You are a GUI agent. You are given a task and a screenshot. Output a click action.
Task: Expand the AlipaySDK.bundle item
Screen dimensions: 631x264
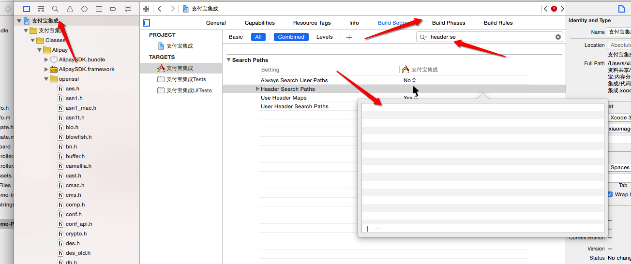coord(46,59)
